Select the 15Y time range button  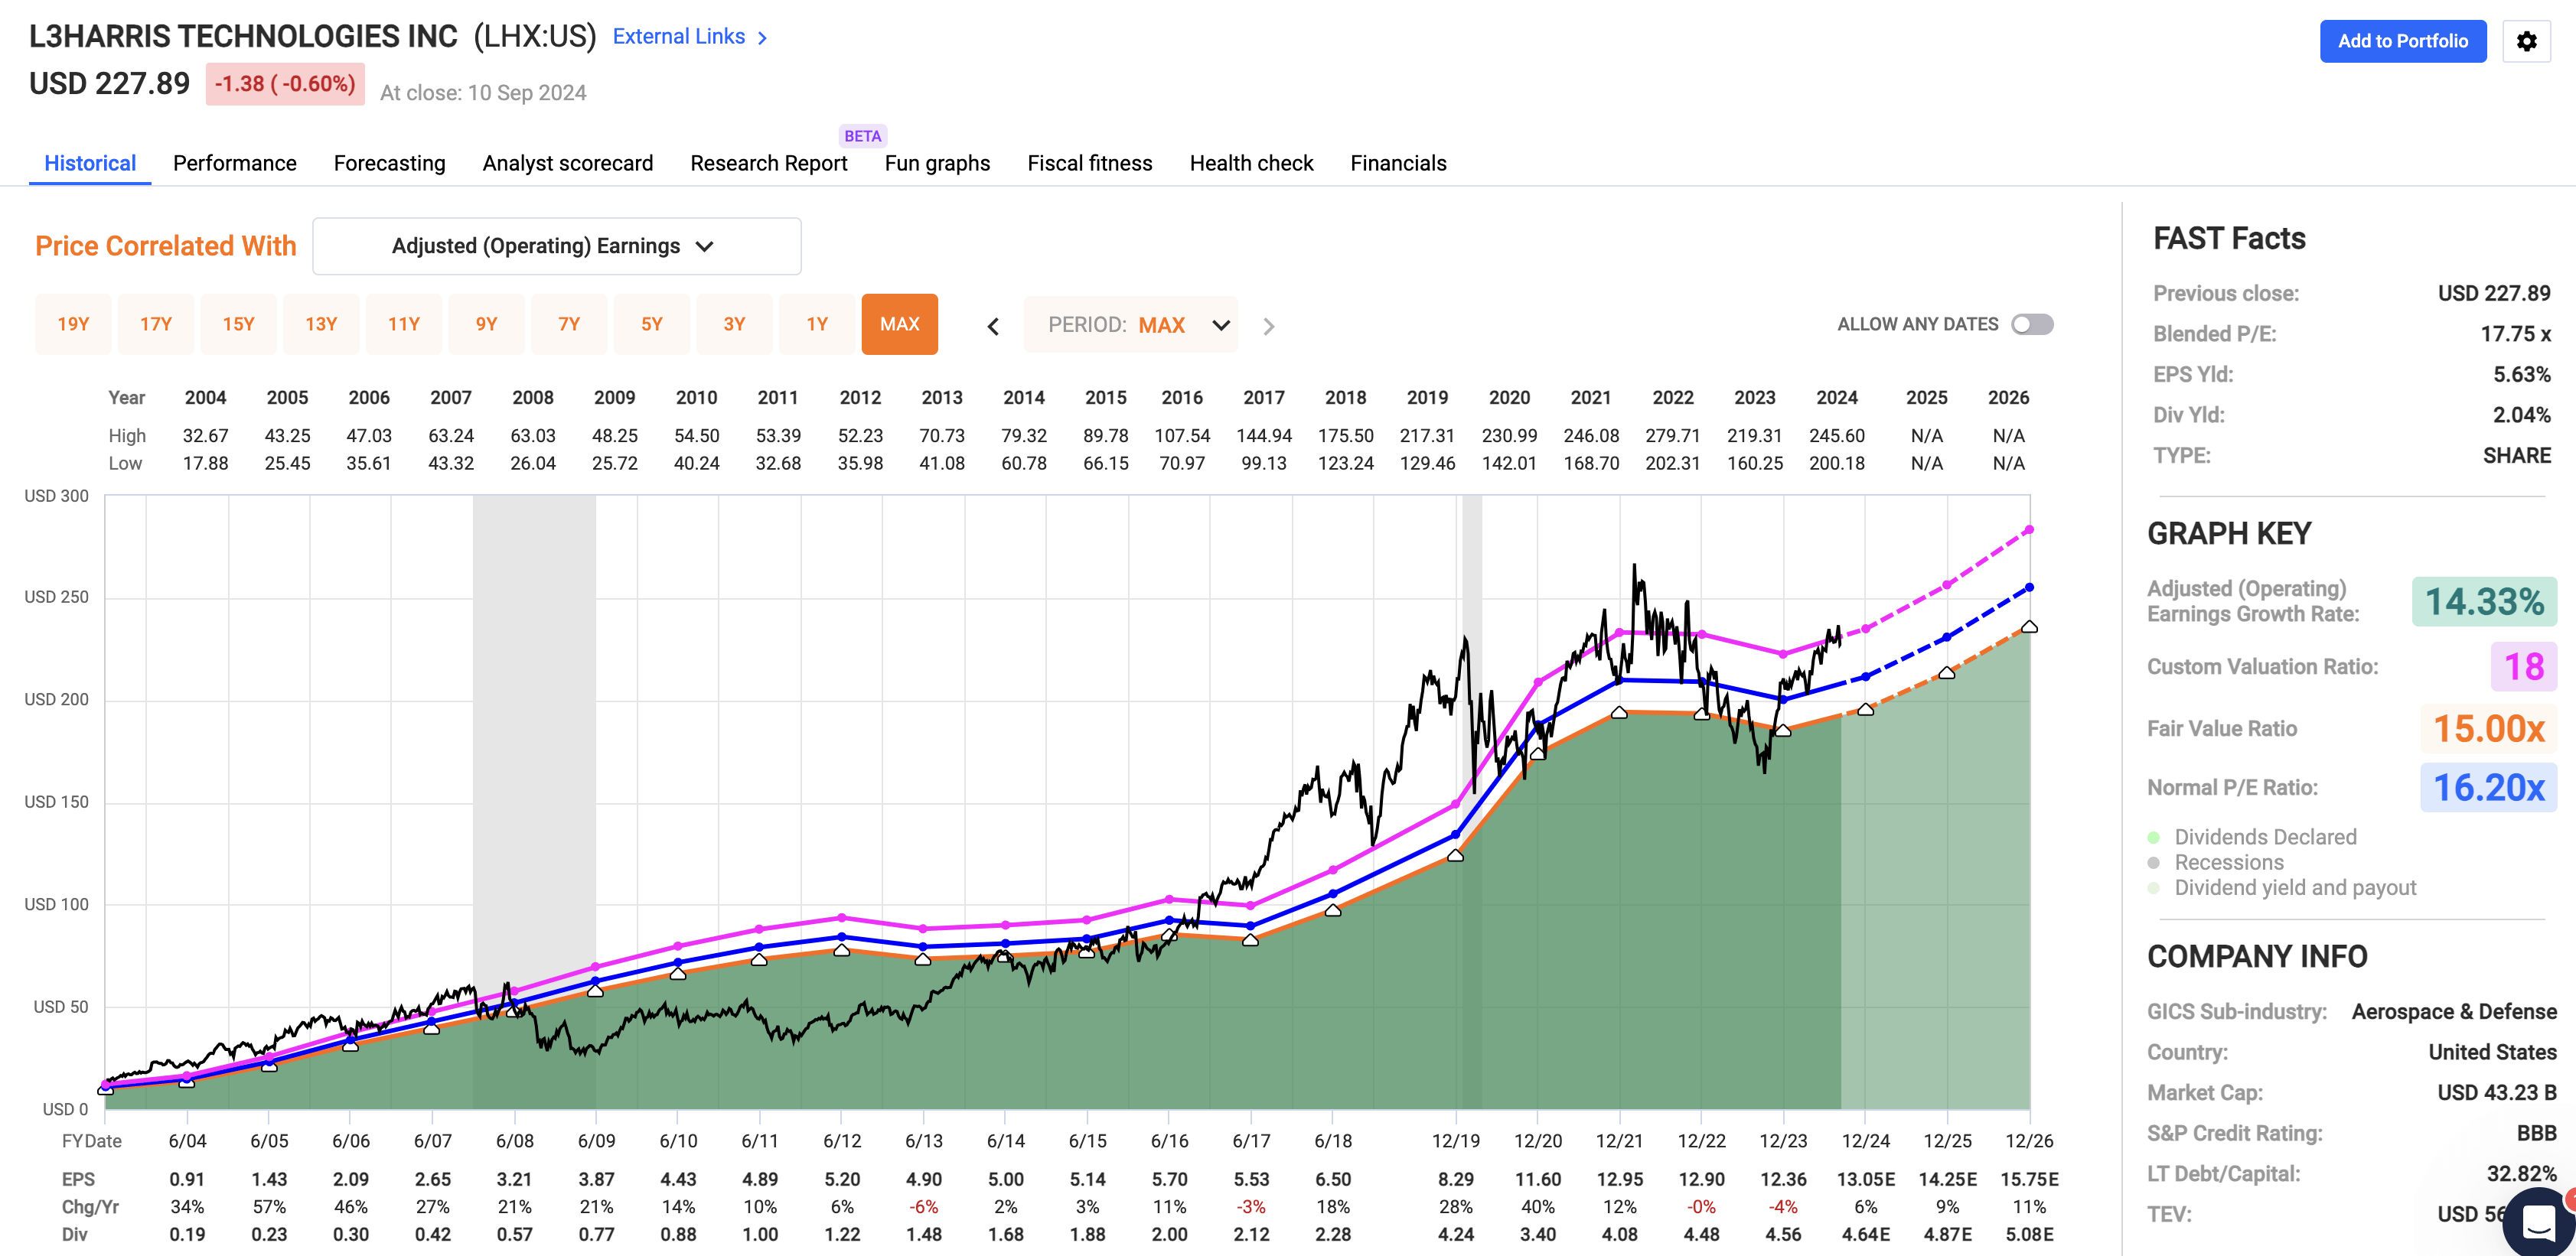click(x=238, y=324)
